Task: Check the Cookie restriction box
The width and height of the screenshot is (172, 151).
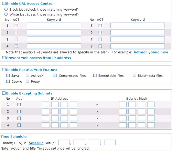Action: click(x=8, y=81)
